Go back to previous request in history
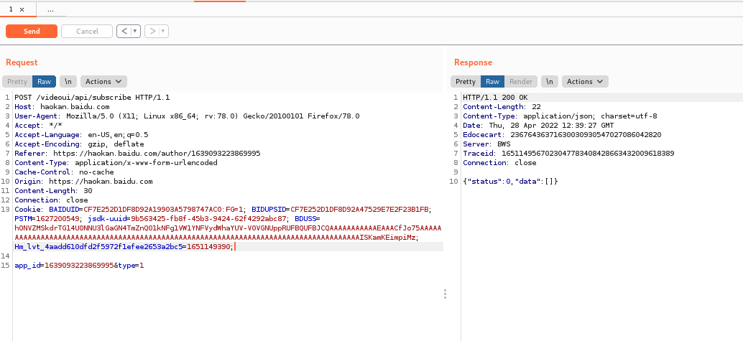The image size is (743, 341). point(124,31)
